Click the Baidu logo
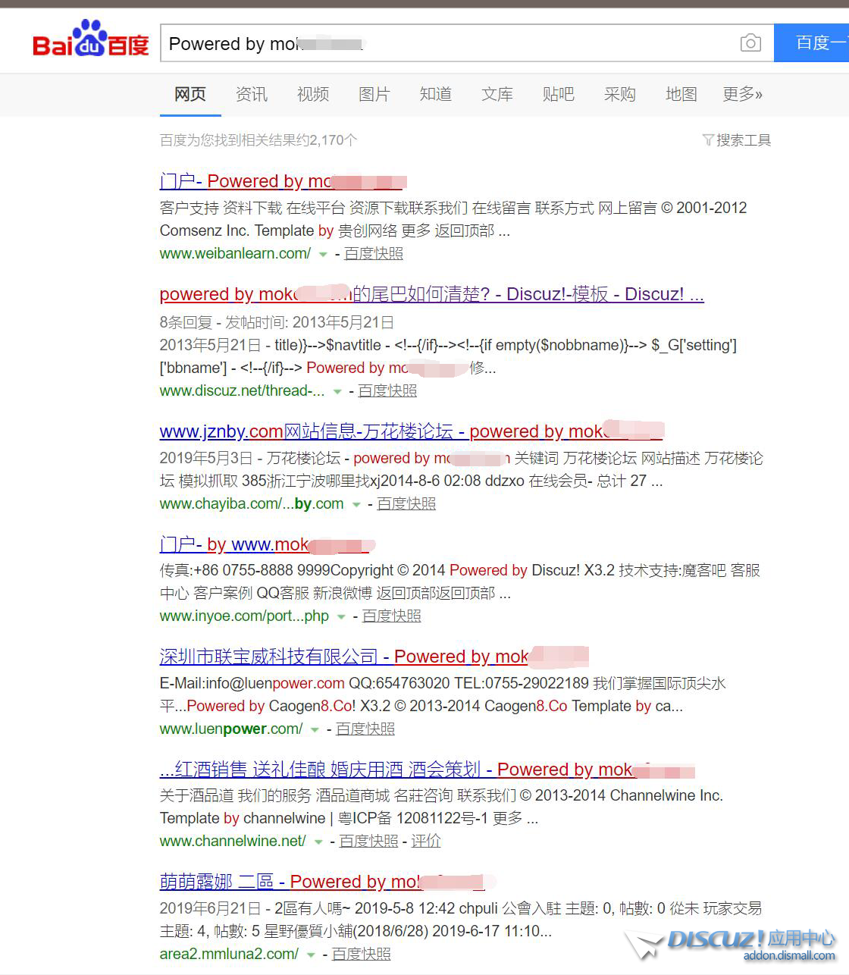This screenshot has width=849, height=975. [90, 41]
